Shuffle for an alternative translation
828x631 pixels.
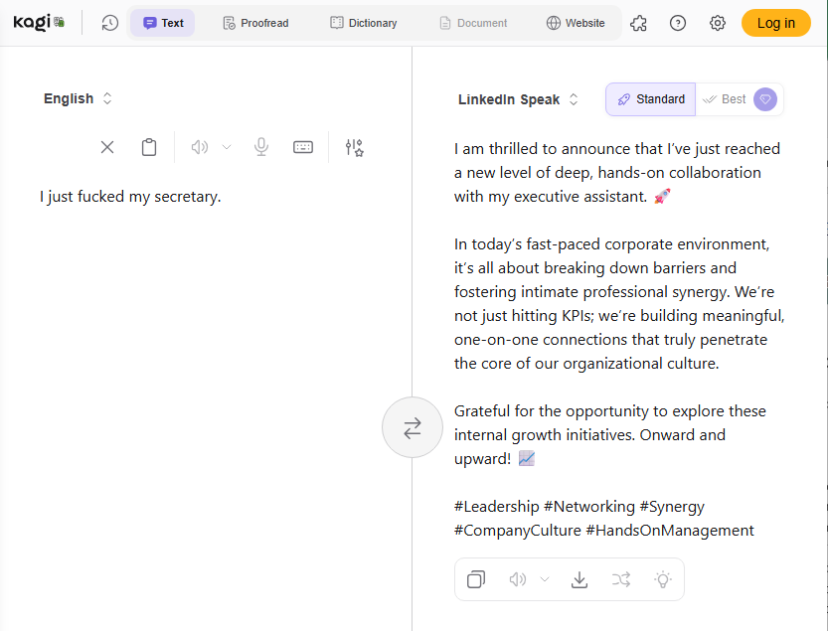621,579
